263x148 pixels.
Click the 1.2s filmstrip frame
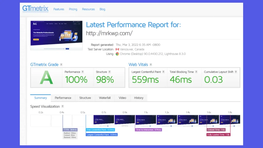[x=167, y=121]
